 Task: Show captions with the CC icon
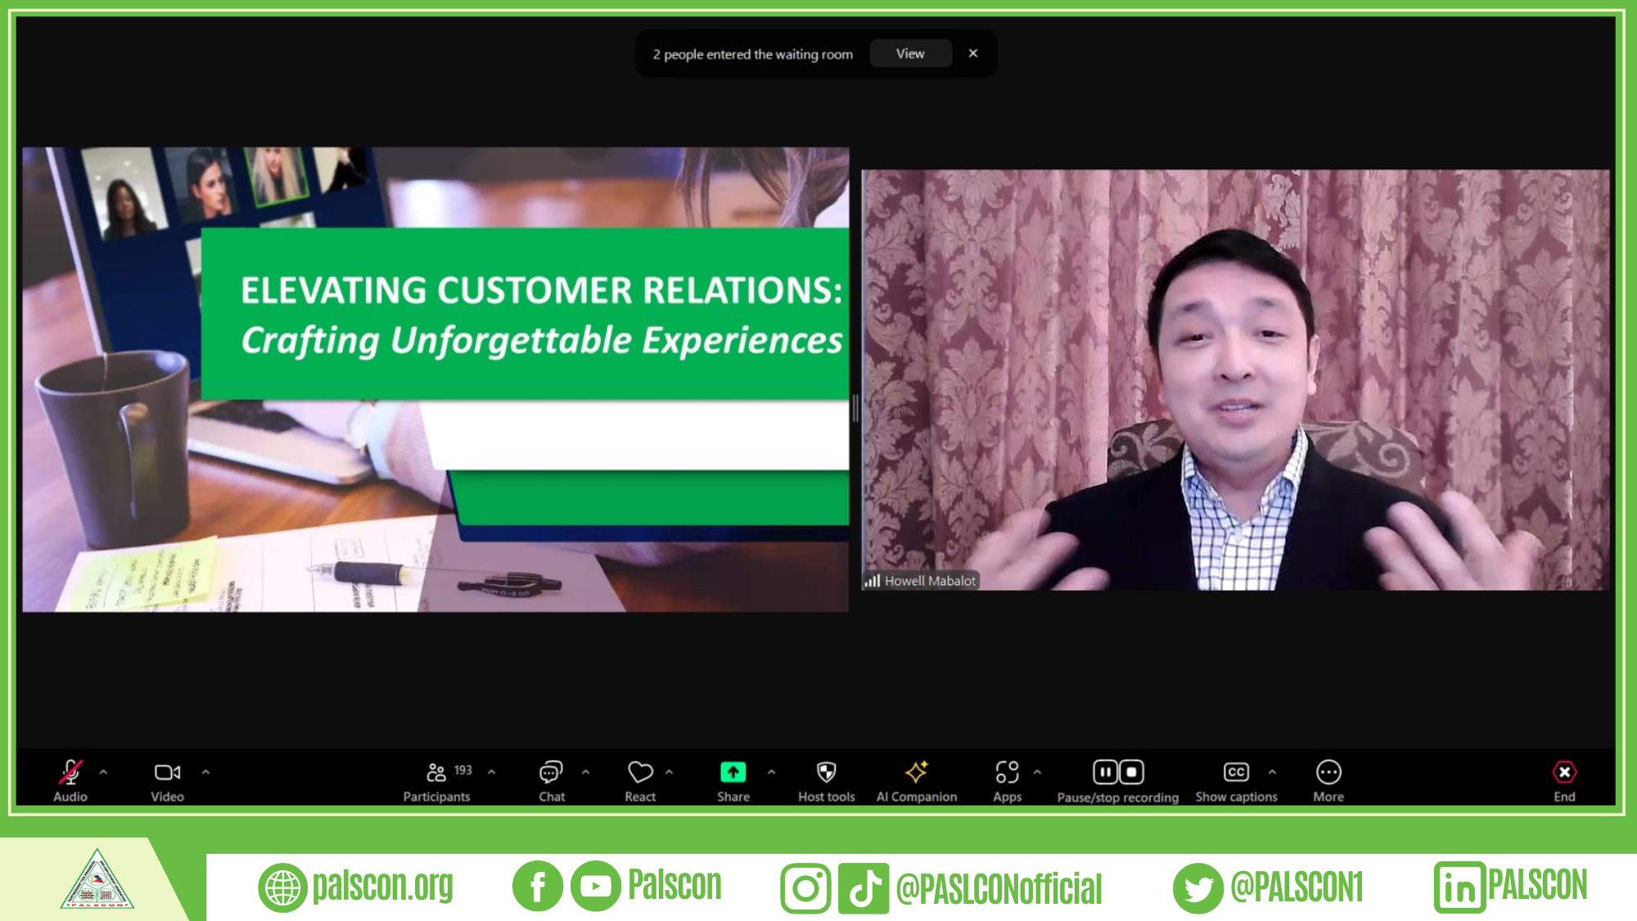1236,772
